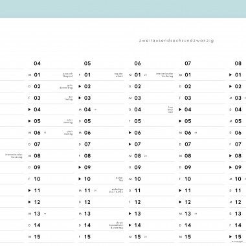Select the 08 month column header

pos(238,63)
